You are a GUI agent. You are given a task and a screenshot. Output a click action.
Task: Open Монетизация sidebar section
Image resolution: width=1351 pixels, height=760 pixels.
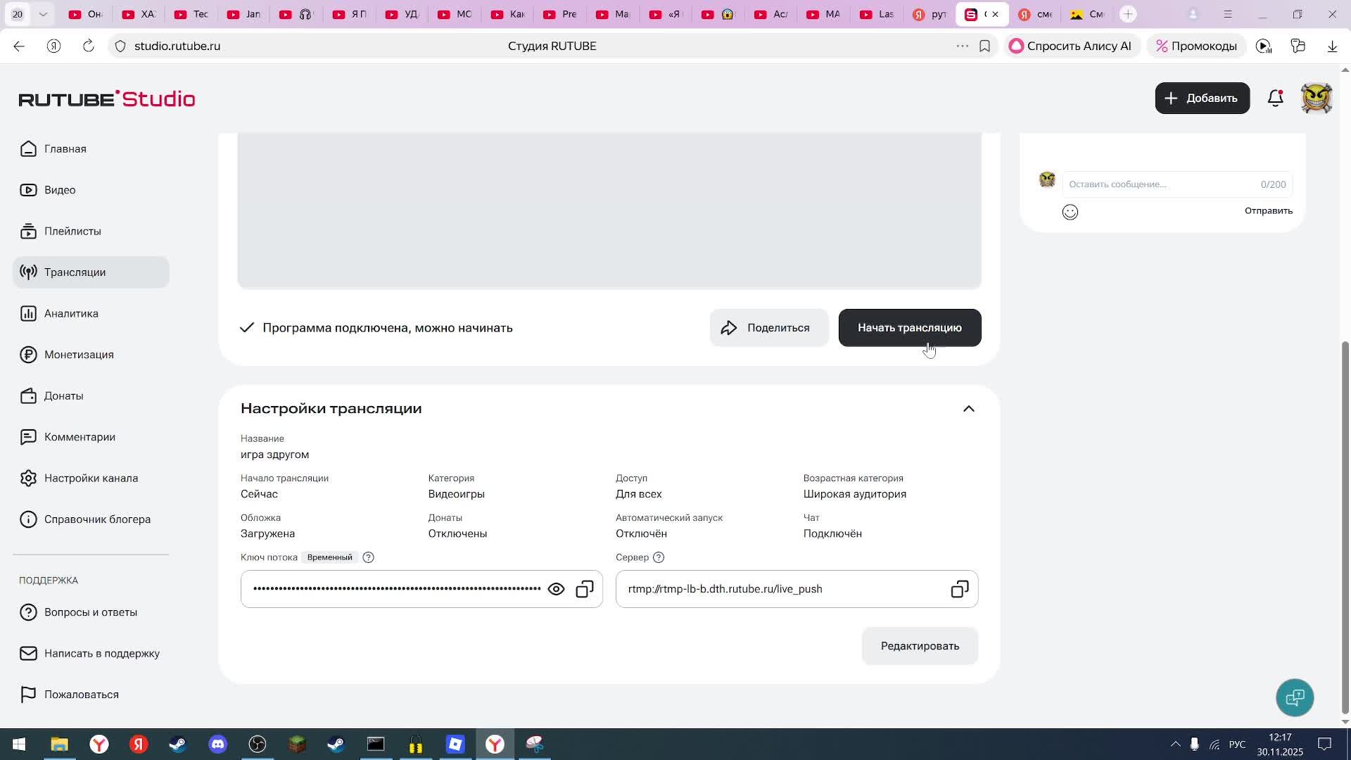[x=79, y=355]
